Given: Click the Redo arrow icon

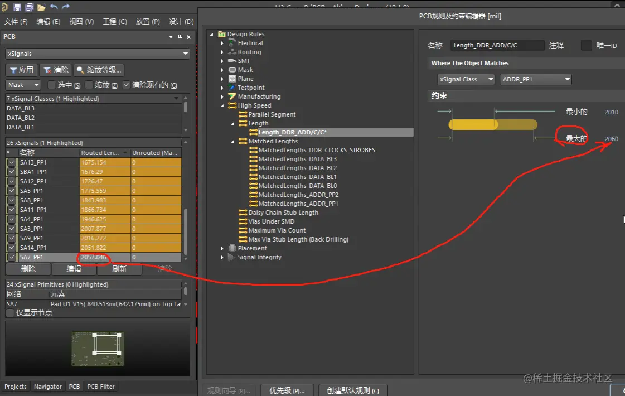Looking at the screenshot, I should (x=66, y=7).
